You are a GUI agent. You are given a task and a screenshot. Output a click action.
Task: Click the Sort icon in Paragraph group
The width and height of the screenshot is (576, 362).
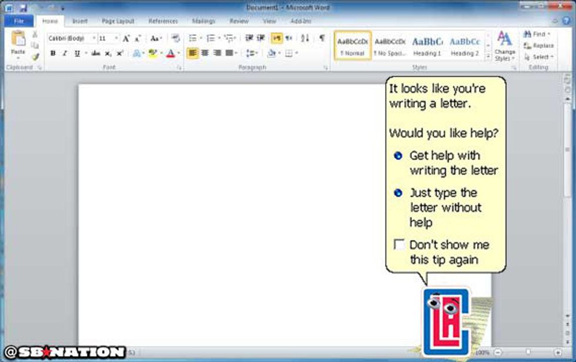(304, 38)
